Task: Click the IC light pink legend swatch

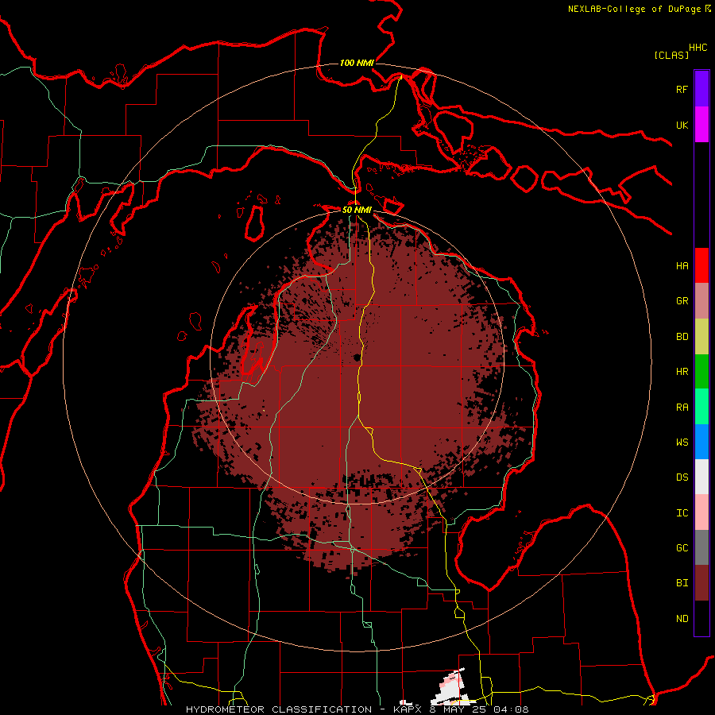Action: coord(701,512)
